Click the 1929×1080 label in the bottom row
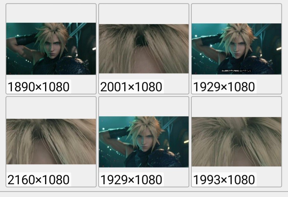Viewport: 288px width, 197px height. [131, 180]
